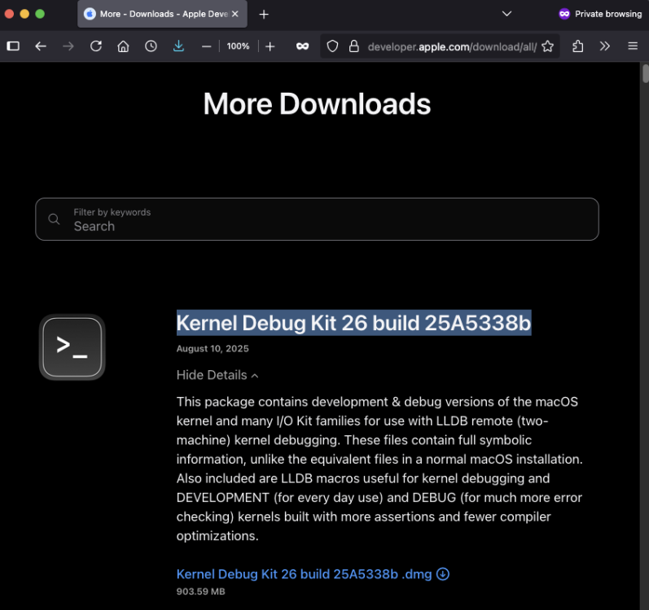649x610 pixels.
Task: Click the Kernel Debug Kit terminal icon
Action: 72,347
